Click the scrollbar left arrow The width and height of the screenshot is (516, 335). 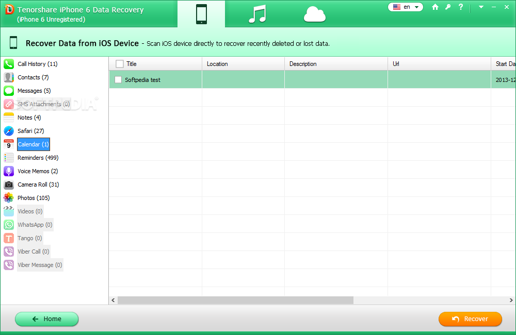tap(113, 300)
